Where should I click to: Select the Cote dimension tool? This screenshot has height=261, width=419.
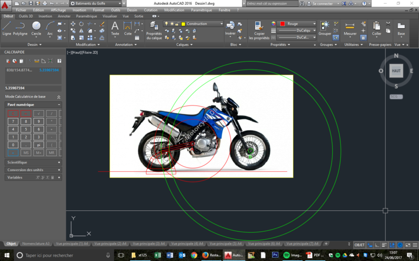coord(128,28)
